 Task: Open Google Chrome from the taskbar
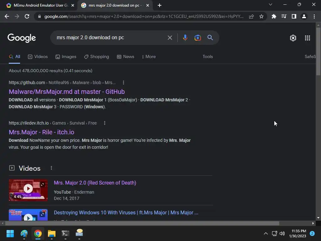[x=38, y=233]
